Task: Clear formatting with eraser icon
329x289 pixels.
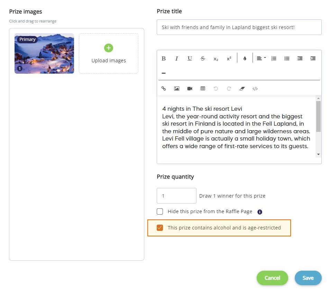Action: [242, 89]
